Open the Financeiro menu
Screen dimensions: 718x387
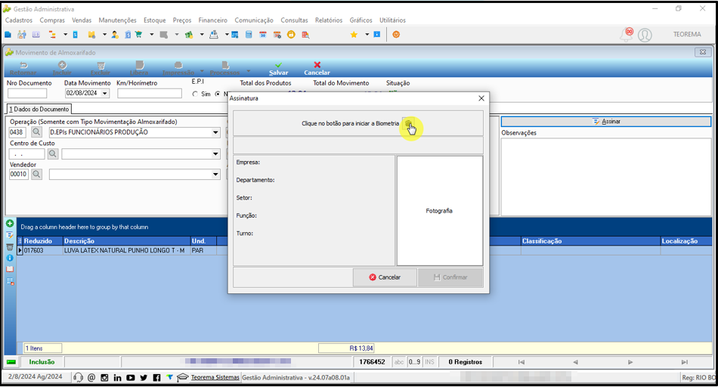tap(212, 20)
